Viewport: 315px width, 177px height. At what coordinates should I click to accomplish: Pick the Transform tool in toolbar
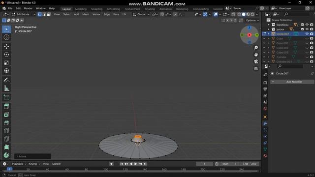6,71
